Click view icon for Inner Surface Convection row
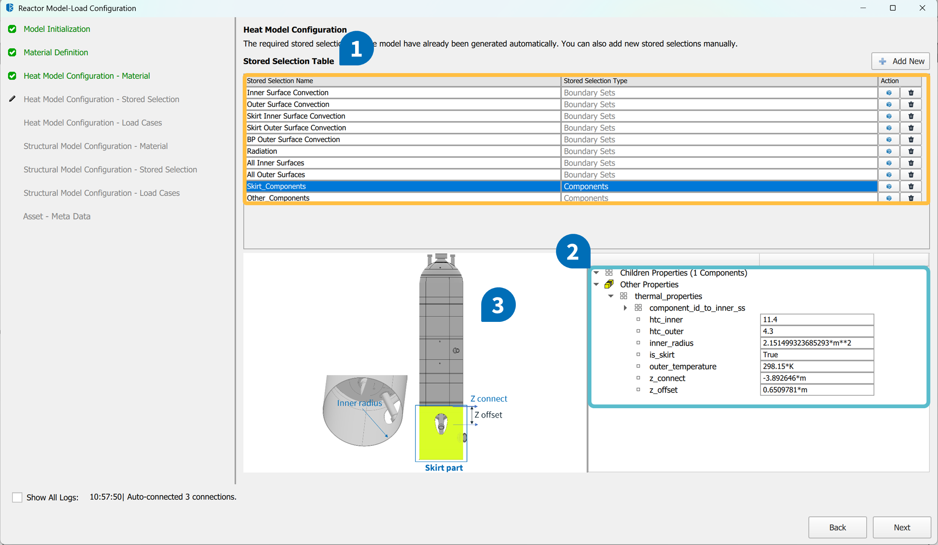 [889, 93]
